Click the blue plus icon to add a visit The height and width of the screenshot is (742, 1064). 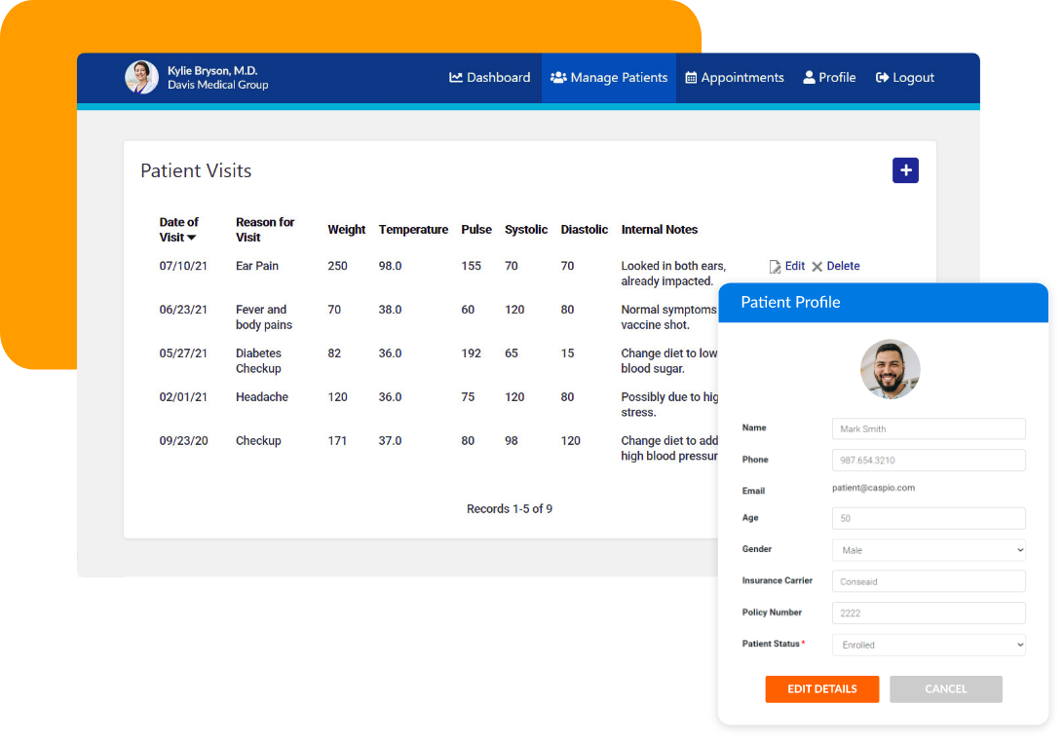(905, 169)
